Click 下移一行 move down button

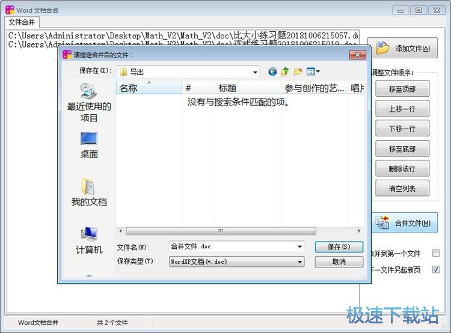point(402,129)
